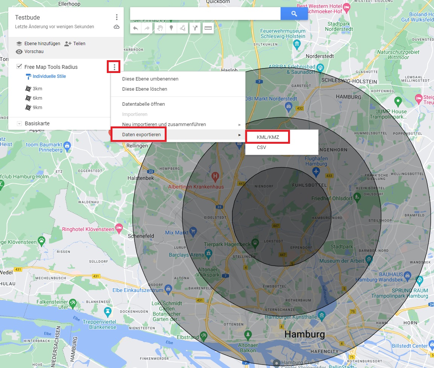Expand the Basiskarte dropdown arrow

(19, 123)
